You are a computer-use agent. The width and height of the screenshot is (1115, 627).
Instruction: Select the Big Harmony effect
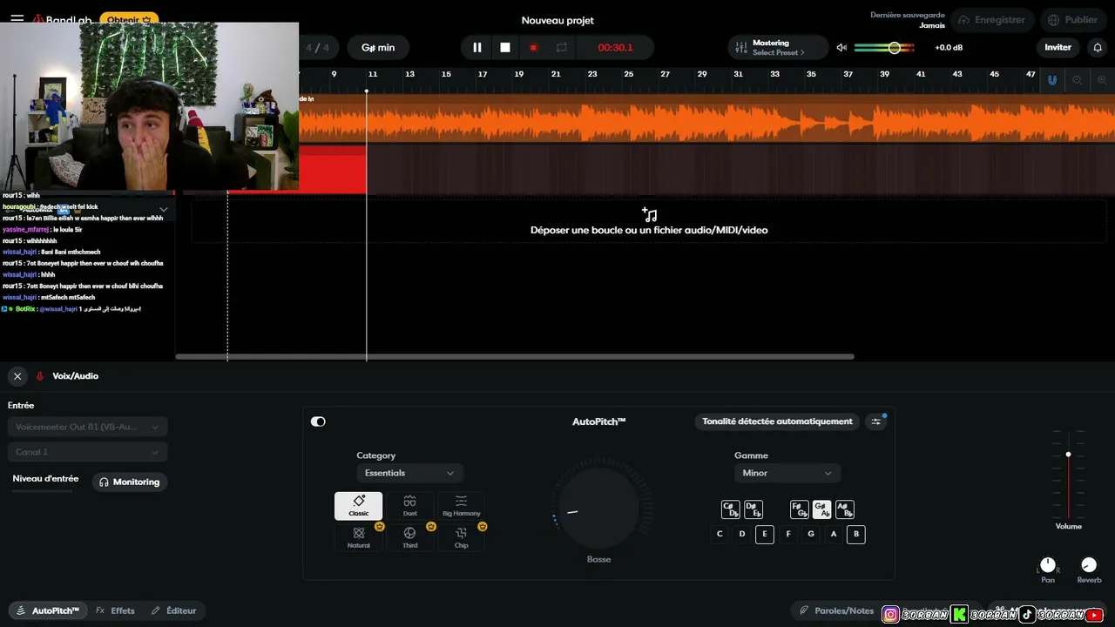coord(462,506)
